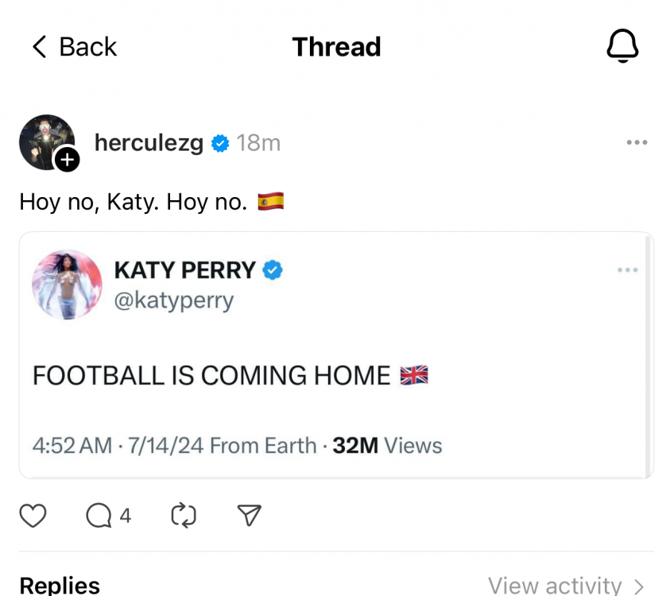
Task: Tap the back chevron arrow
Action: 39,47
